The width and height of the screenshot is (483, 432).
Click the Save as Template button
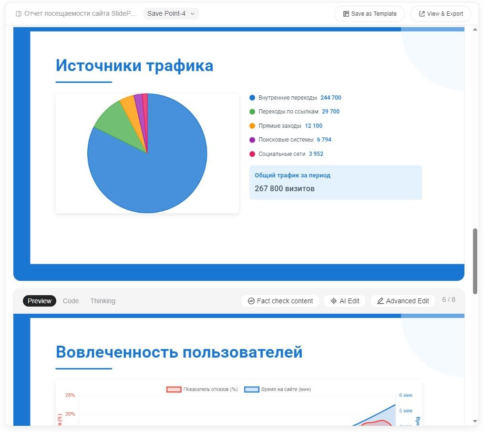click(x=370, y=14)
